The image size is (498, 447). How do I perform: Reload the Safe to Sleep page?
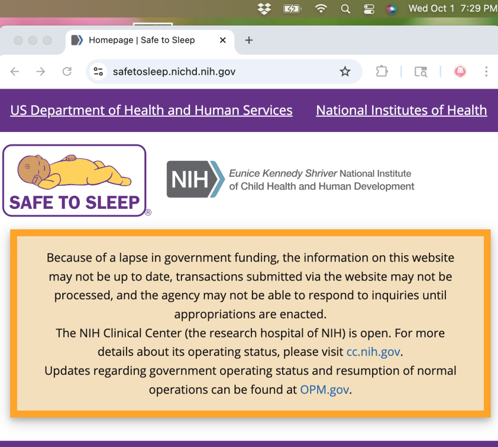(x=67, y=71)
